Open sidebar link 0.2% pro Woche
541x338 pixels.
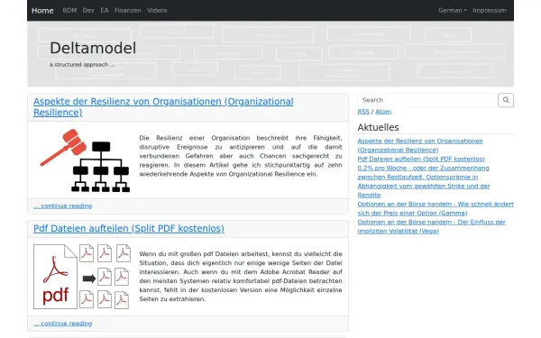pos(424,181)
